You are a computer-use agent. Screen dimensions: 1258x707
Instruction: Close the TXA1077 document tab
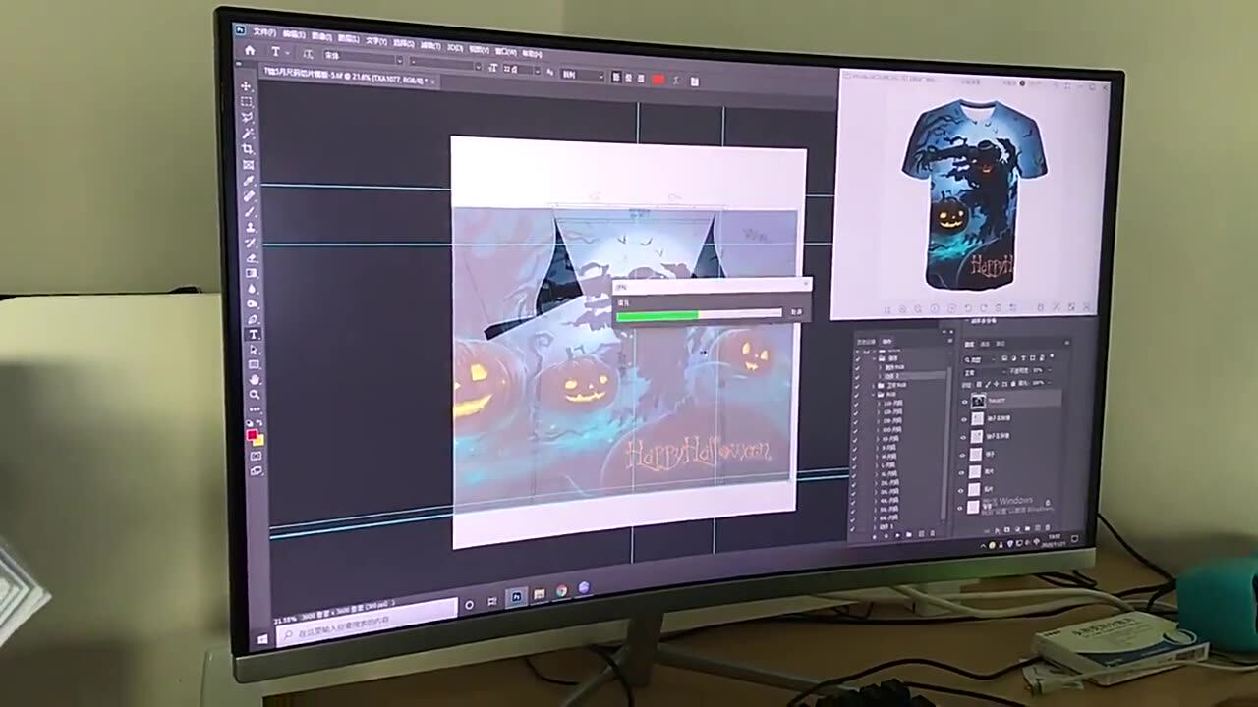coord(434,82)
